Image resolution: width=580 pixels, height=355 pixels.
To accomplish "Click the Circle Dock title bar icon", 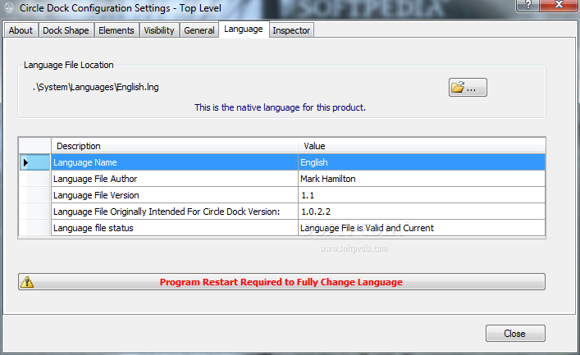I will point(9,7).
